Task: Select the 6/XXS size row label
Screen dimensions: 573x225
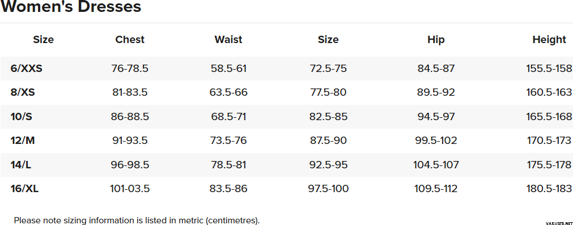Action: point(26,69)
